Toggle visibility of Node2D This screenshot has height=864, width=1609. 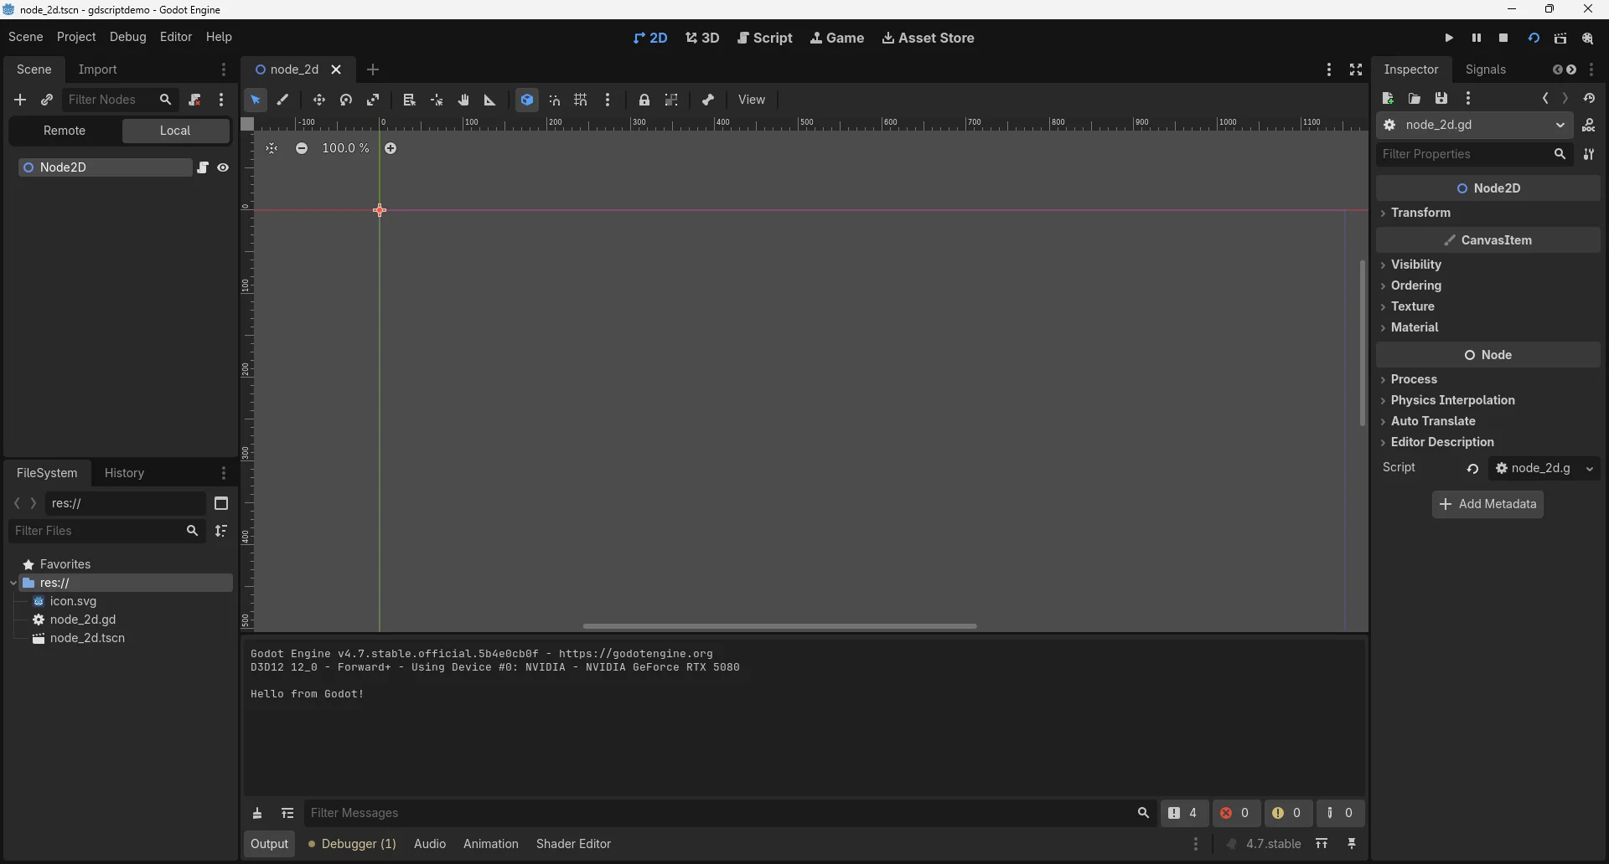pyautogui.click(x=223, y=167)
